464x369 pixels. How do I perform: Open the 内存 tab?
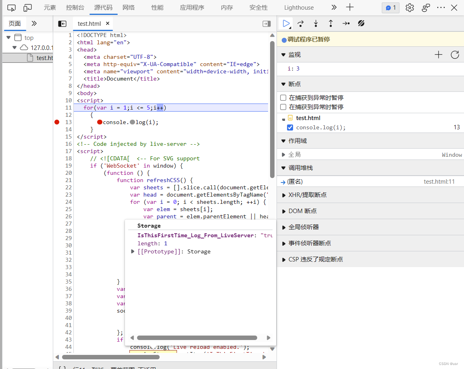[x=227, y=8]
